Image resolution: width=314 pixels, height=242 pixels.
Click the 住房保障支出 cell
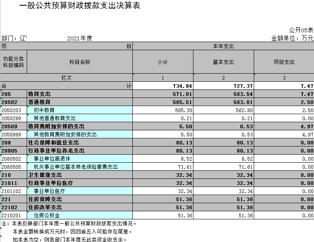pos(80,199)
